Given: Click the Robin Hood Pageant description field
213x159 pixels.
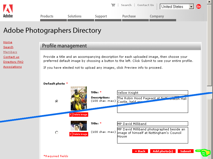Looking at the screenshot, I should tap(153, 104).
